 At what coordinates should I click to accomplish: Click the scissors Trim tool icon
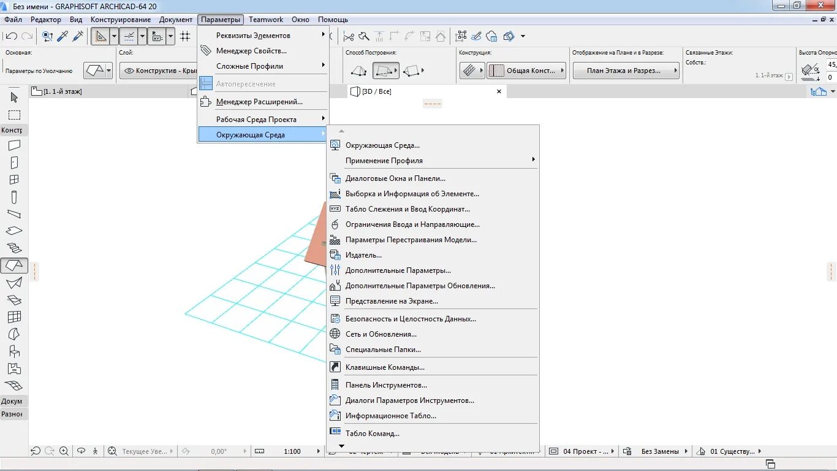(349, 36)
